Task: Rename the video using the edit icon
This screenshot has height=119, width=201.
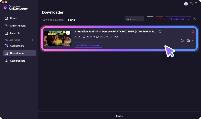Action: 160,32
